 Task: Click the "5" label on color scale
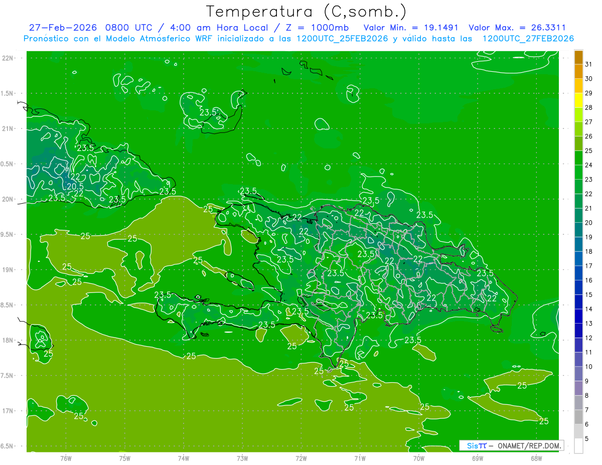(587, 438)
